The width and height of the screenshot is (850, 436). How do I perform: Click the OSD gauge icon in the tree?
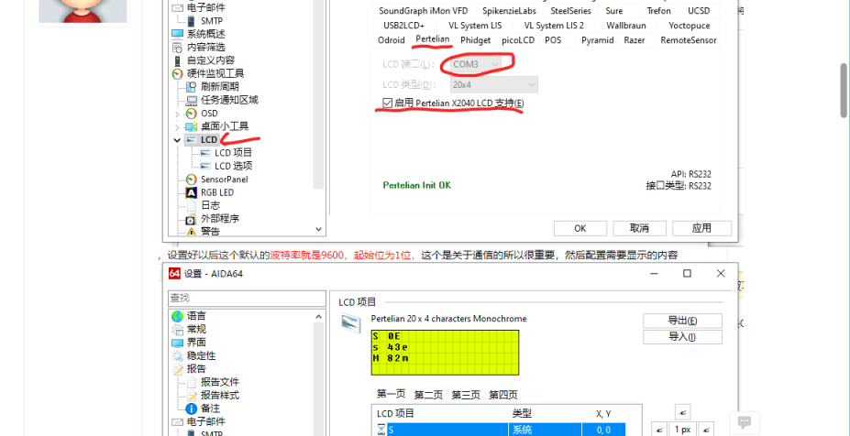pos(191,114)
